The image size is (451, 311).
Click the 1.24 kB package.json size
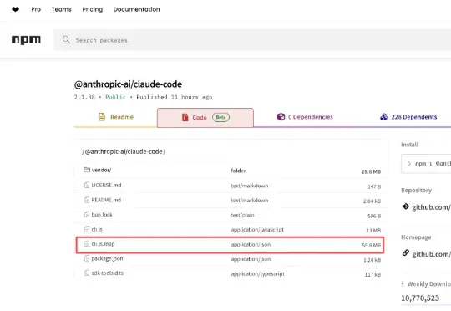[x=372, y=260]
